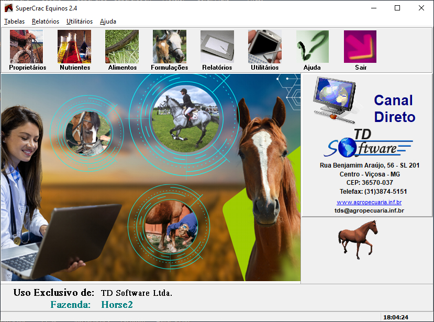Click the TD Software globe logo

coord(368,143)
